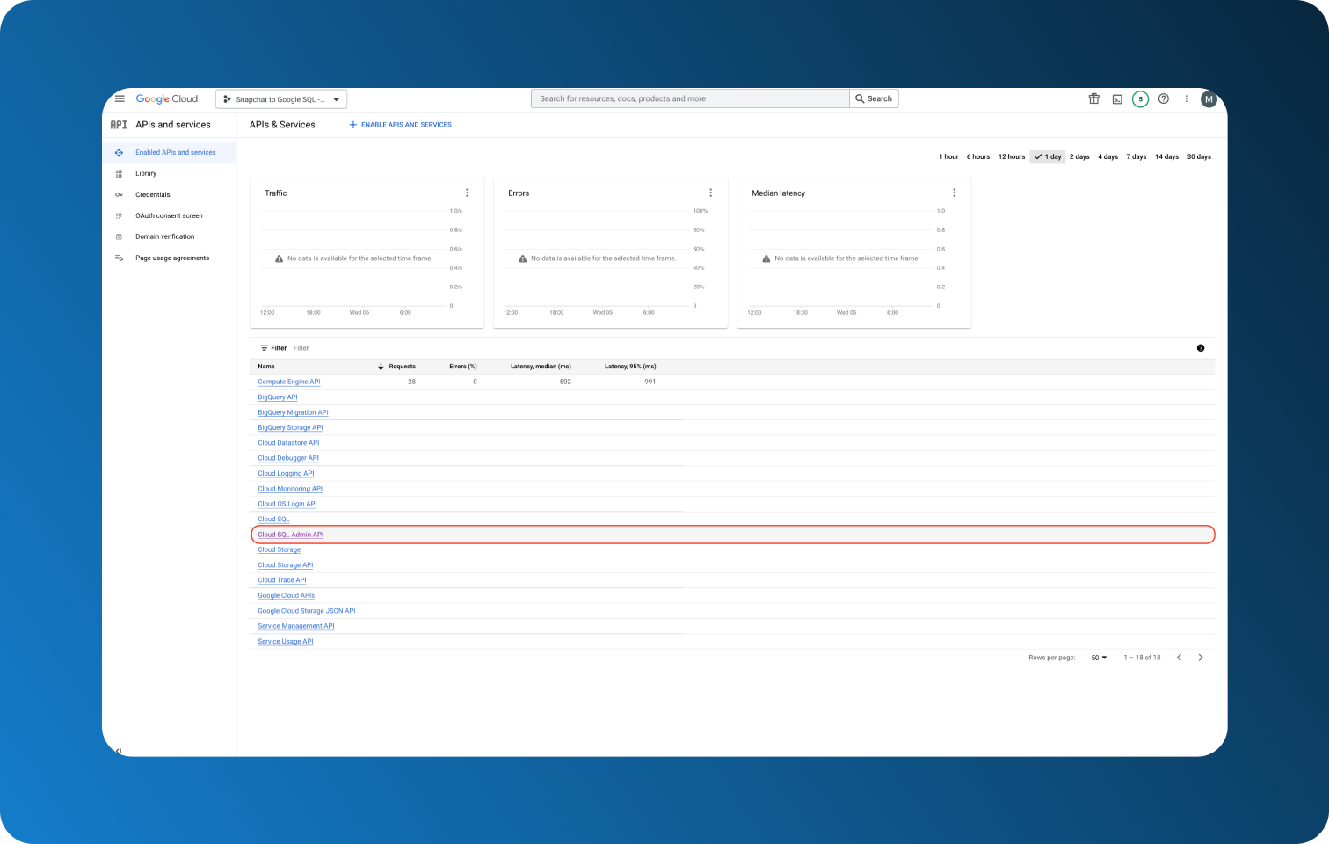Select 2 days time range
The width and height of the screenshot is (1329, 844).
point(1079,156)
